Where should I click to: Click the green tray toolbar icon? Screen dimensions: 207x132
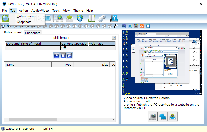pos(5,18)
